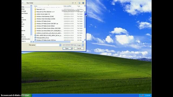This screenshot has height=97, width=173.
Task: Click folder icon of windows_8_startmenu_all_colours
Action: point(35,33)
